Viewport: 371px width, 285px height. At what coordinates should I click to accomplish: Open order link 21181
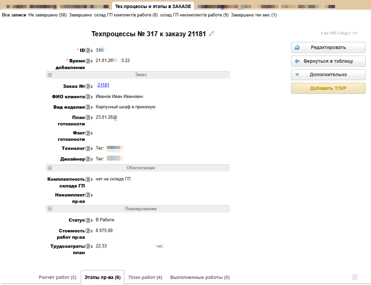(103, 85)
